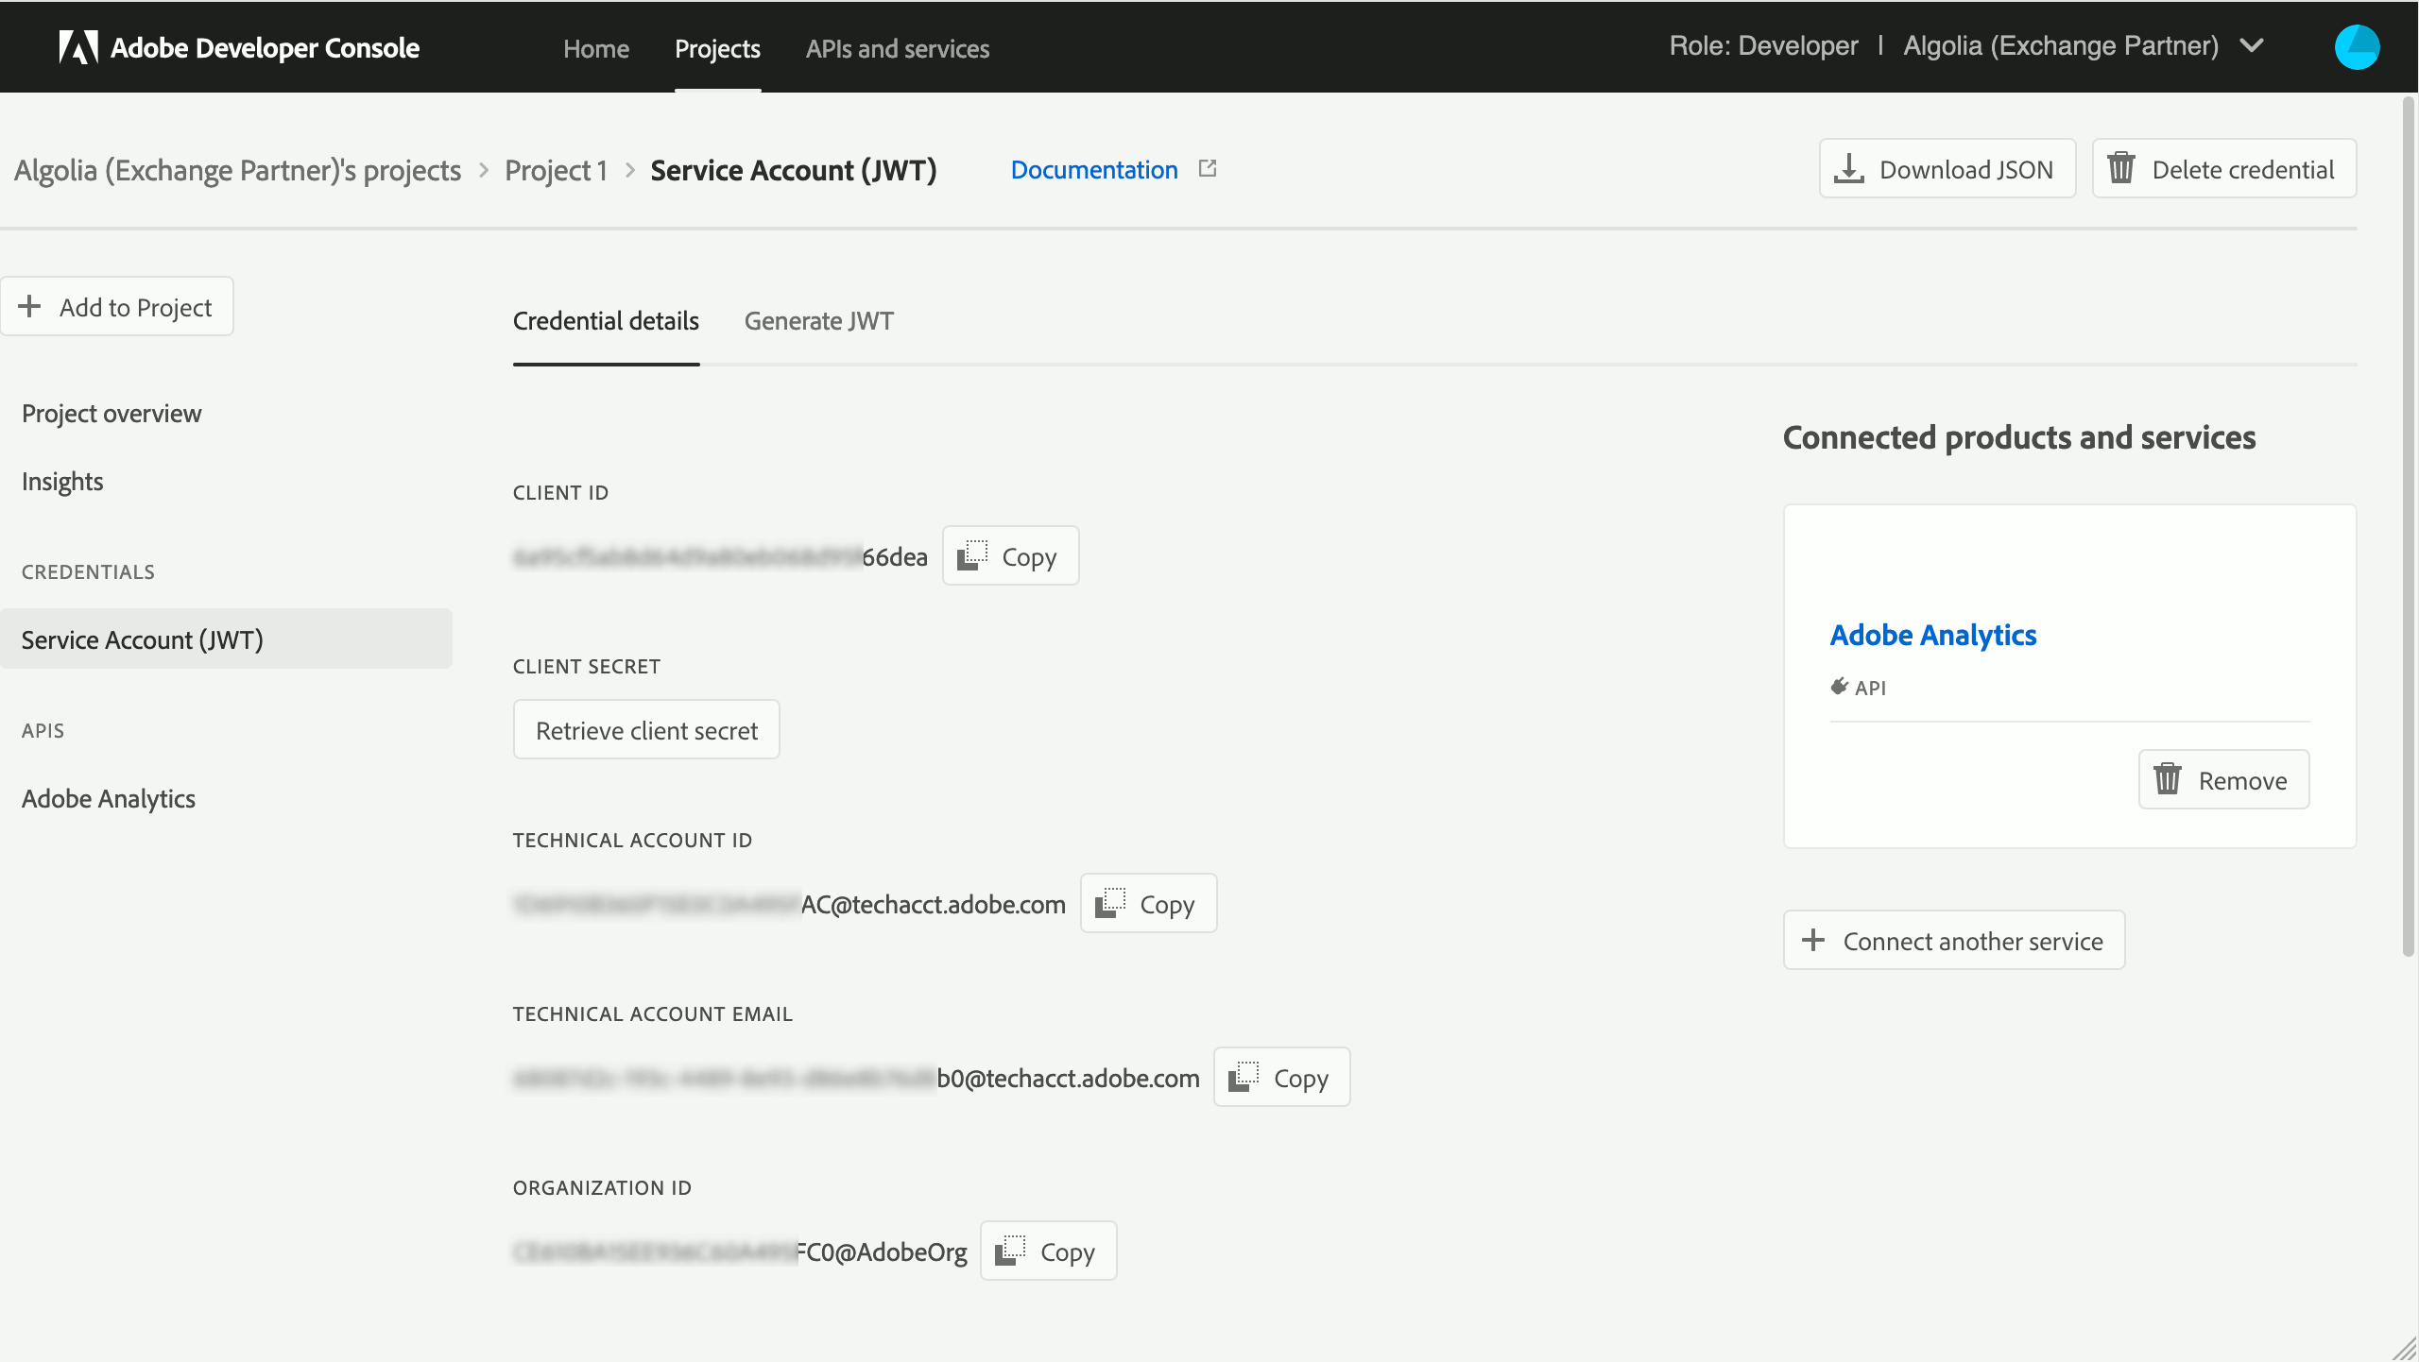Click the plus icon in Connect another service
This screenshot has width=2419, height=1362.
coord(1813,941)
